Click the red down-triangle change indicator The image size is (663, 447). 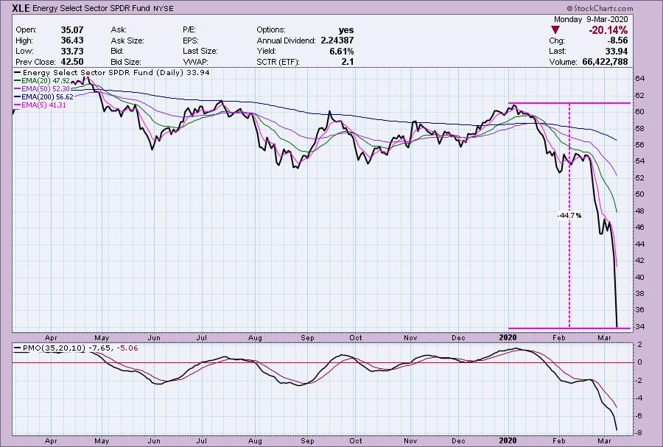click(555, 30)
